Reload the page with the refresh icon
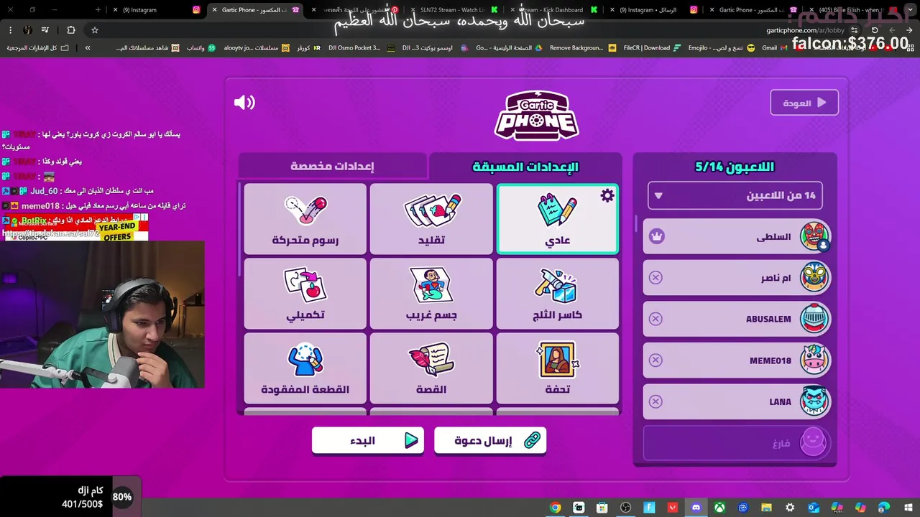 [x=875, y=30]
